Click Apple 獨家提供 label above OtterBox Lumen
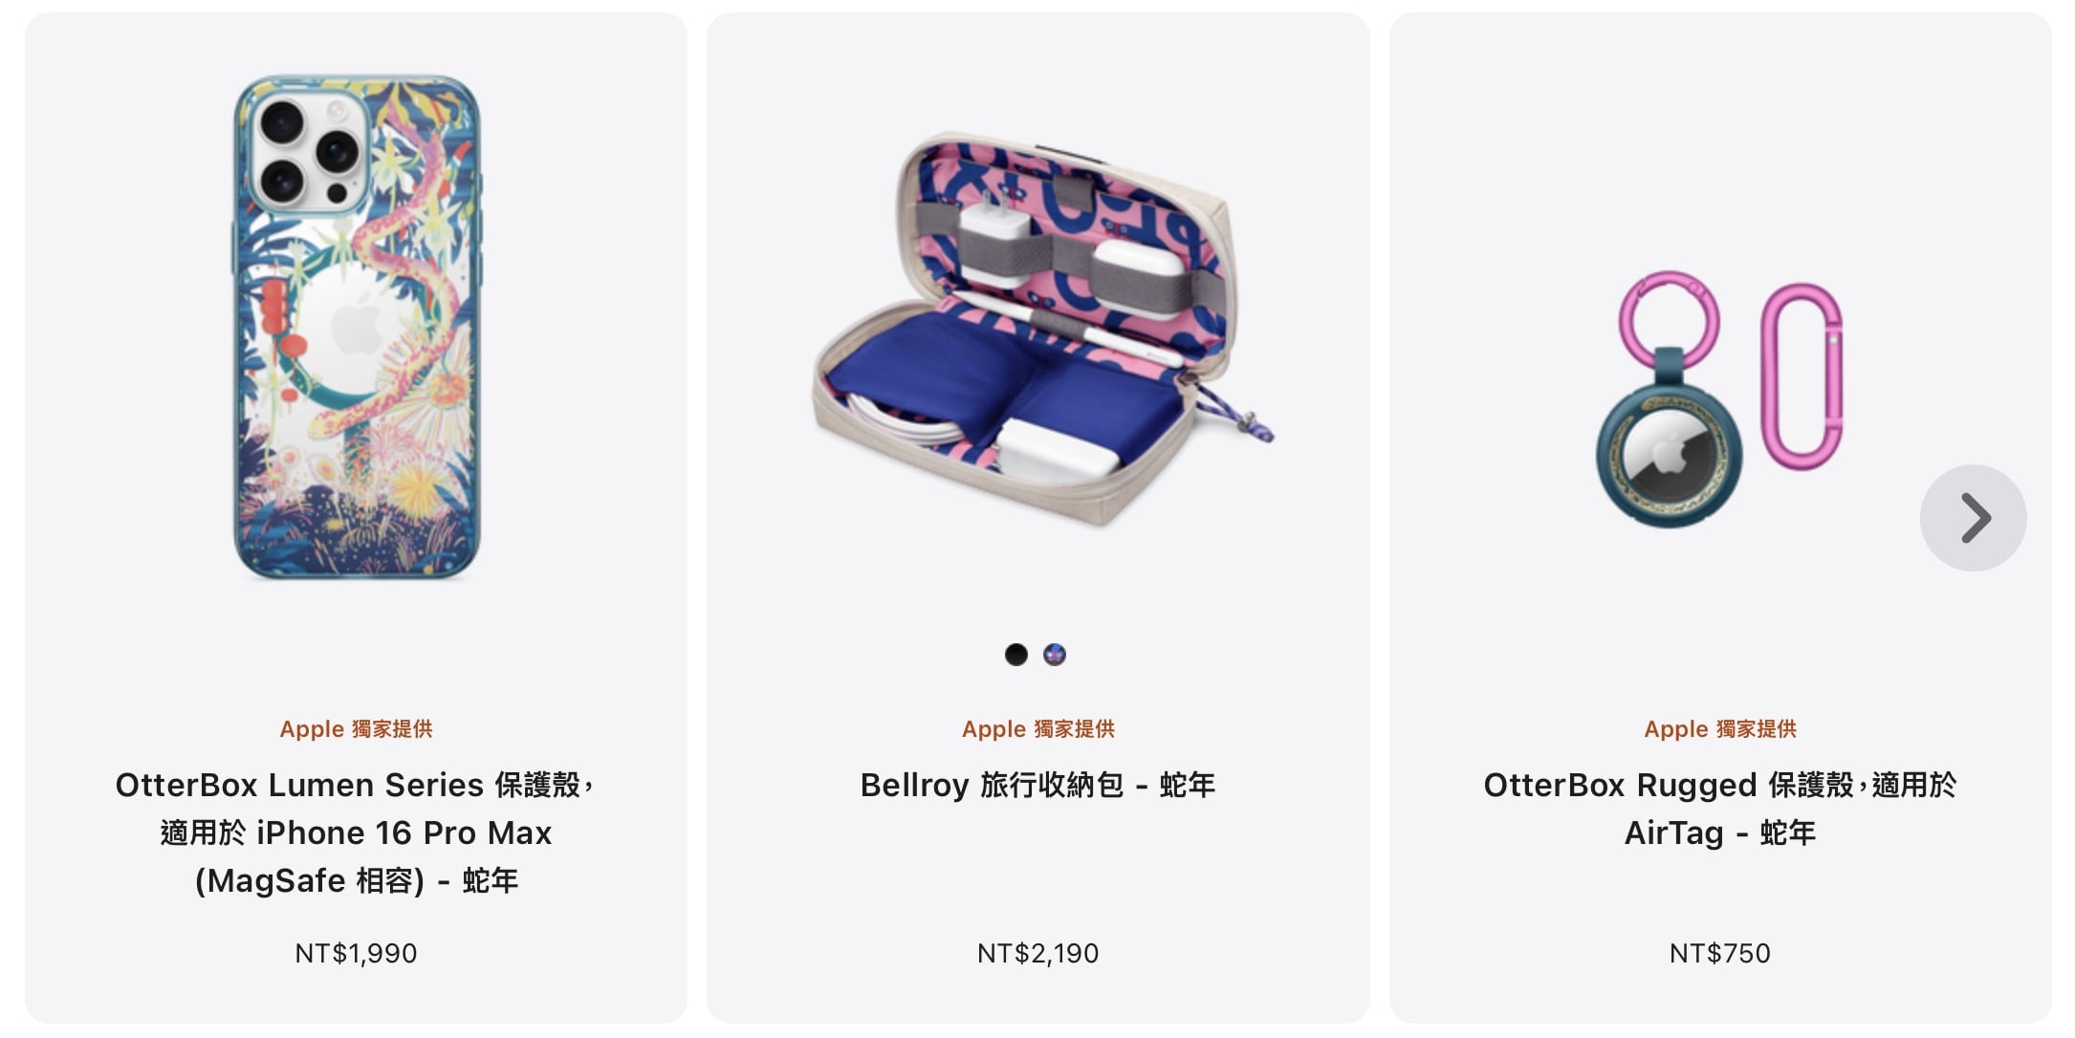This screenshot has width=2075, height=1038. click(x=356, y=729)
